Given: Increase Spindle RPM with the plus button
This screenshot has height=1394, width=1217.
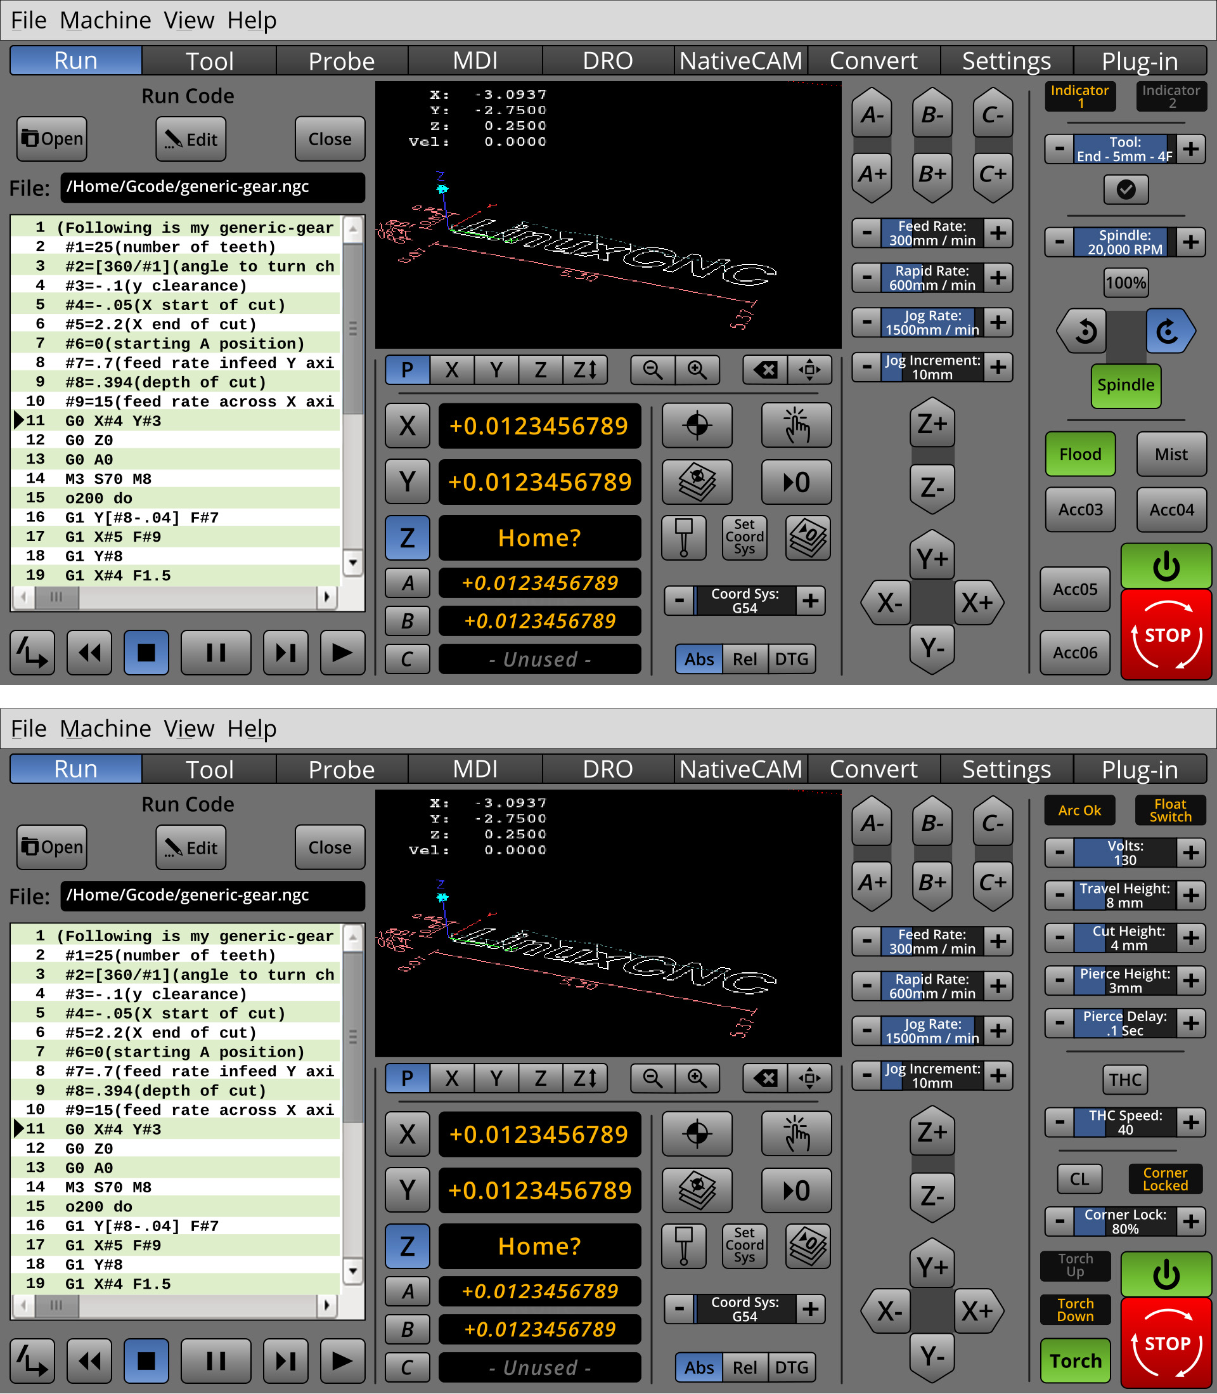Looking at the screenshot, I should tap(1190, 242).
